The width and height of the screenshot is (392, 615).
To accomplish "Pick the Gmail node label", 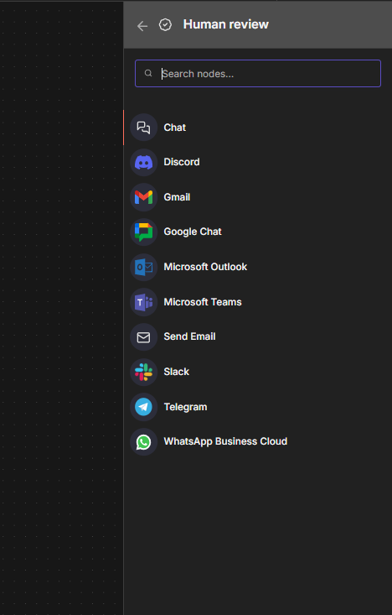I will (177, 197).
